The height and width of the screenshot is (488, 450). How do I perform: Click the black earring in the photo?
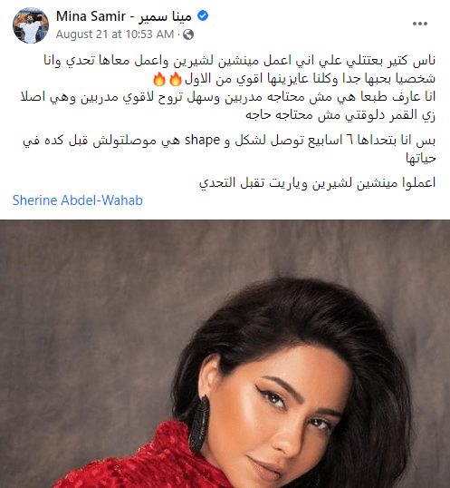click(x=199, y=424)
